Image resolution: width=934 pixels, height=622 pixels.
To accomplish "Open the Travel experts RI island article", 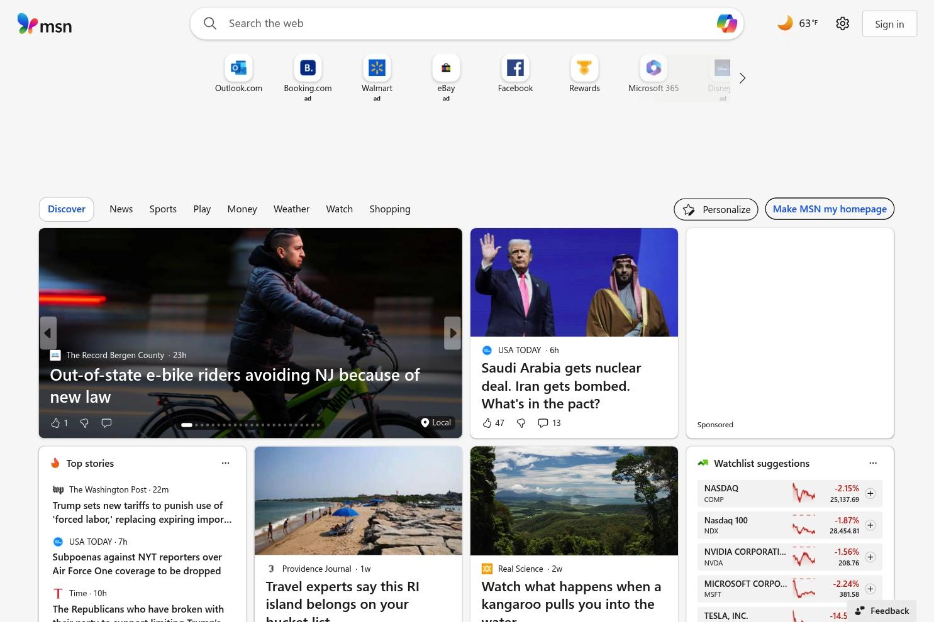I will (x=342, y=603).
